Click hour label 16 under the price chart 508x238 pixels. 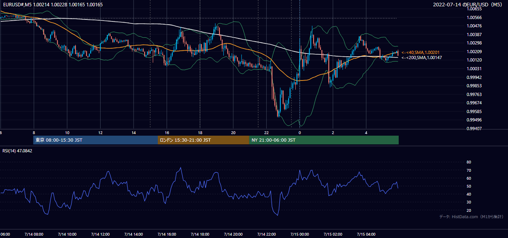(167, 133)
